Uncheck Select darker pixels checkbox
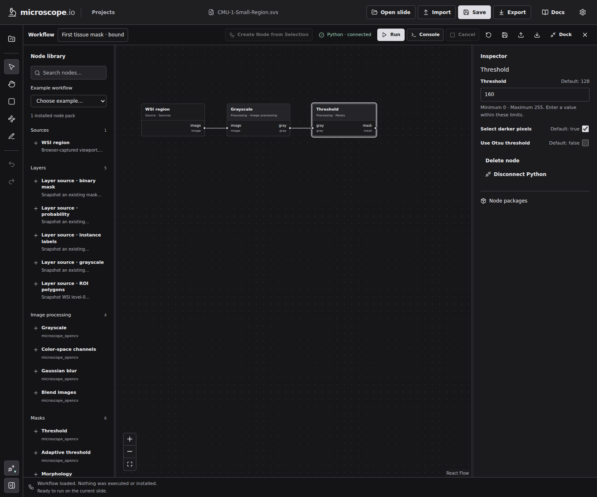Image resolution: width=597 pixels, height=497 pixels. coord(585,129)
